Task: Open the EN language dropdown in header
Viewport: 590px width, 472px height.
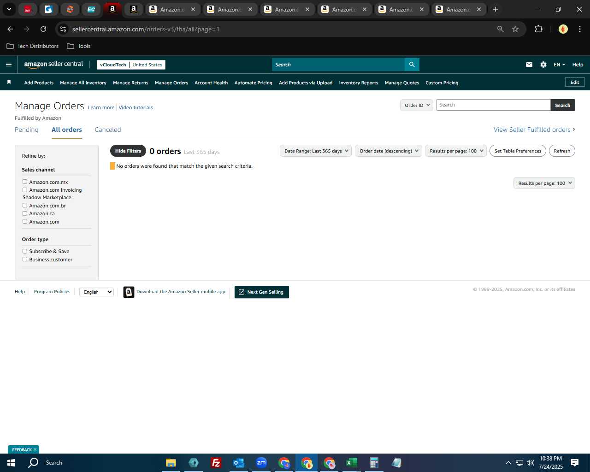Action: tap(559, 65)
